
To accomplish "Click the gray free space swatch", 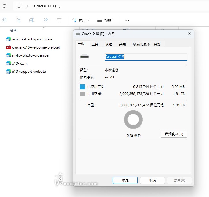I will [x=82, y=94].
